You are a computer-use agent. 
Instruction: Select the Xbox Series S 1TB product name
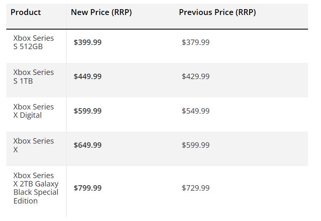(x=33, y=77)
